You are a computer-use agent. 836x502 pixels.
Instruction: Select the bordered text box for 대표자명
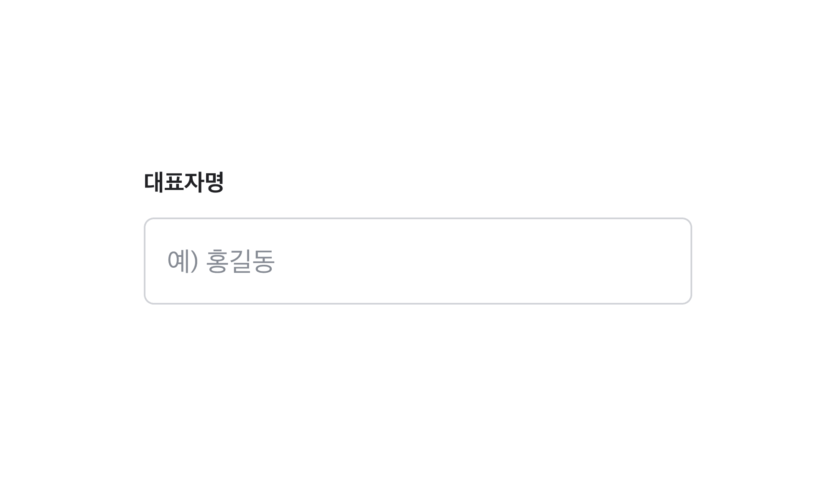click(x=418, y=261)
